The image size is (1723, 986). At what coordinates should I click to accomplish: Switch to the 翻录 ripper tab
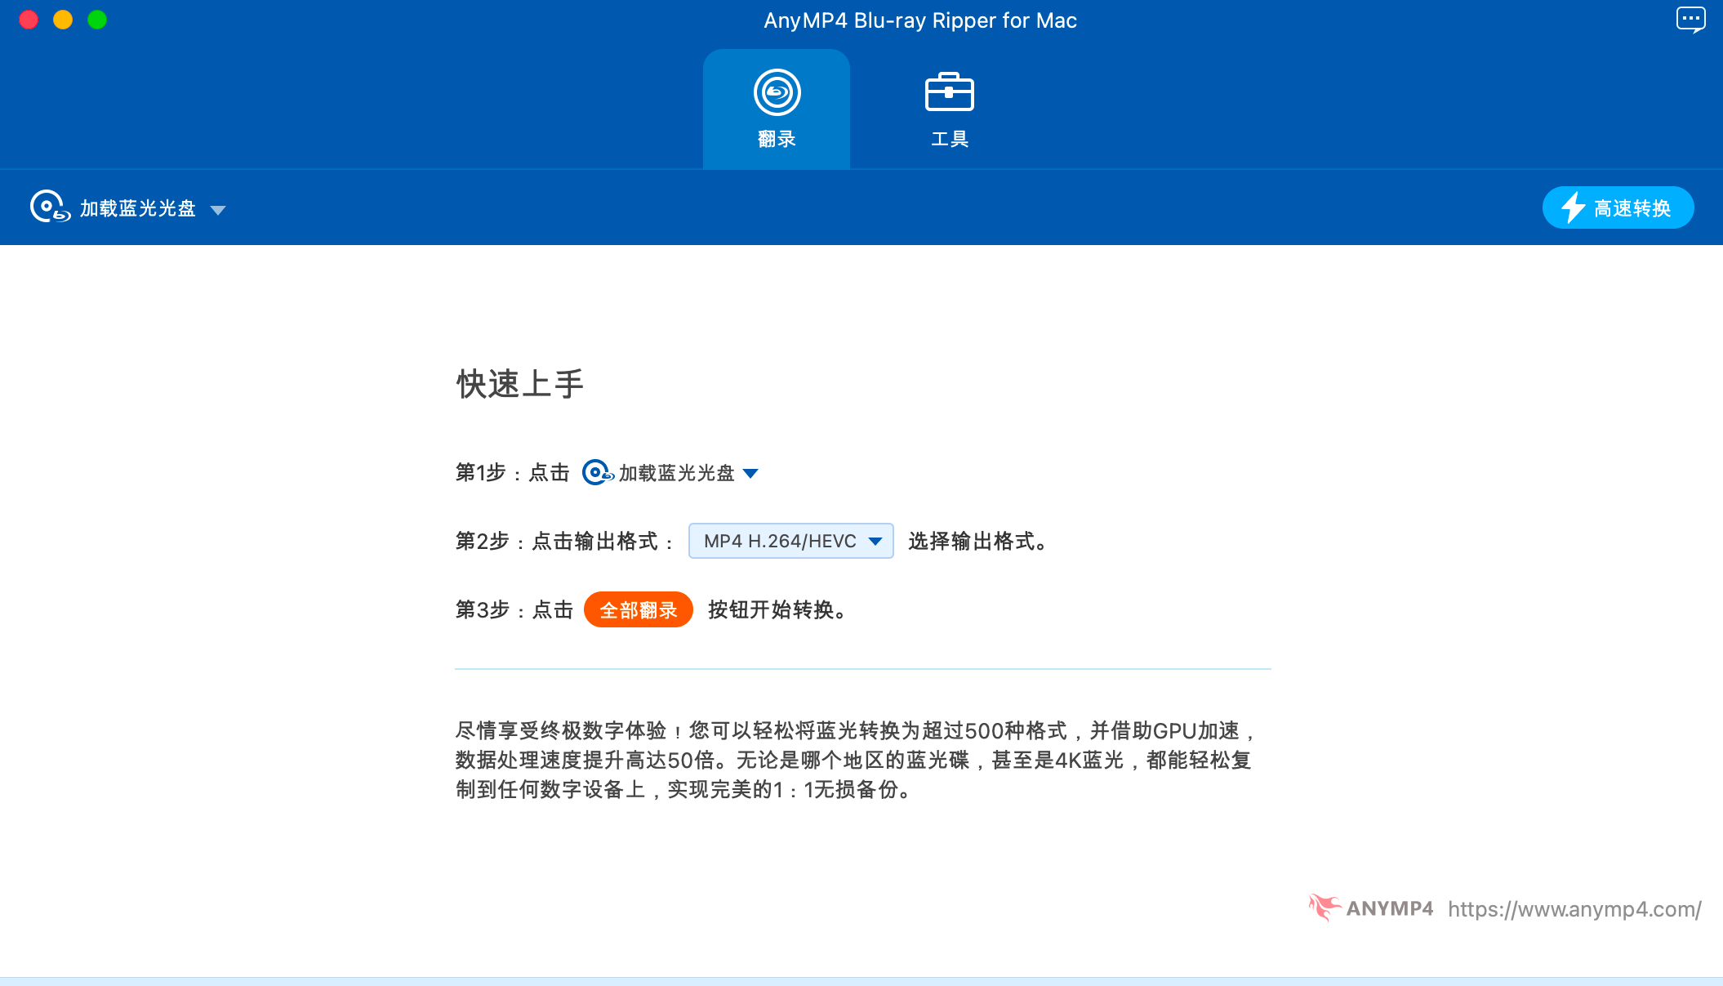777,109
